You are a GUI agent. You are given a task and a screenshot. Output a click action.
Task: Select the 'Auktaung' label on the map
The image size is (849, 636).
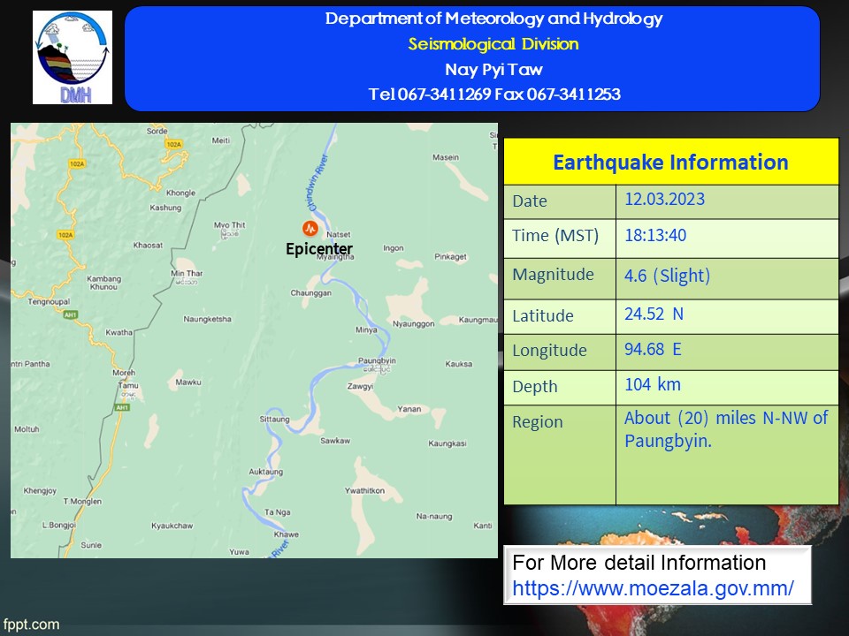coord(266,472)
